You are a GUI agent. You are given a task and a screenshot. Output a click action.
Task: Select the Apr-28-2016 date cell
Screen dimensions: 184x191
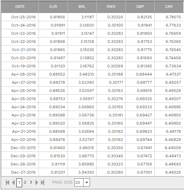(x=20, y=74)
